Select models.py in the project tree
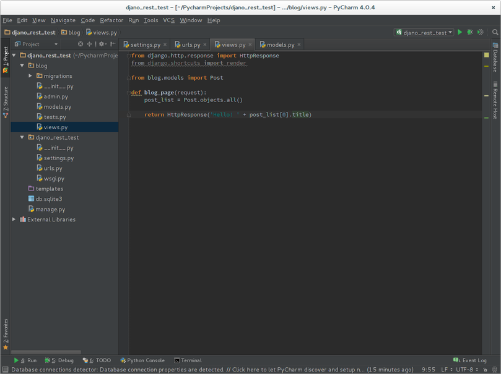This screenshot has width=501, height=374. (58, 106)
